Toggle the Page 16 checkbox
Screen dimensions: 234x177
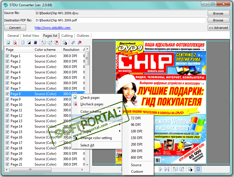[7, 137]
